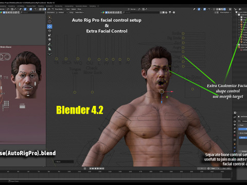247x185 pixels.
Task: Open the Orientation Default dropdown
Action: 61,12
